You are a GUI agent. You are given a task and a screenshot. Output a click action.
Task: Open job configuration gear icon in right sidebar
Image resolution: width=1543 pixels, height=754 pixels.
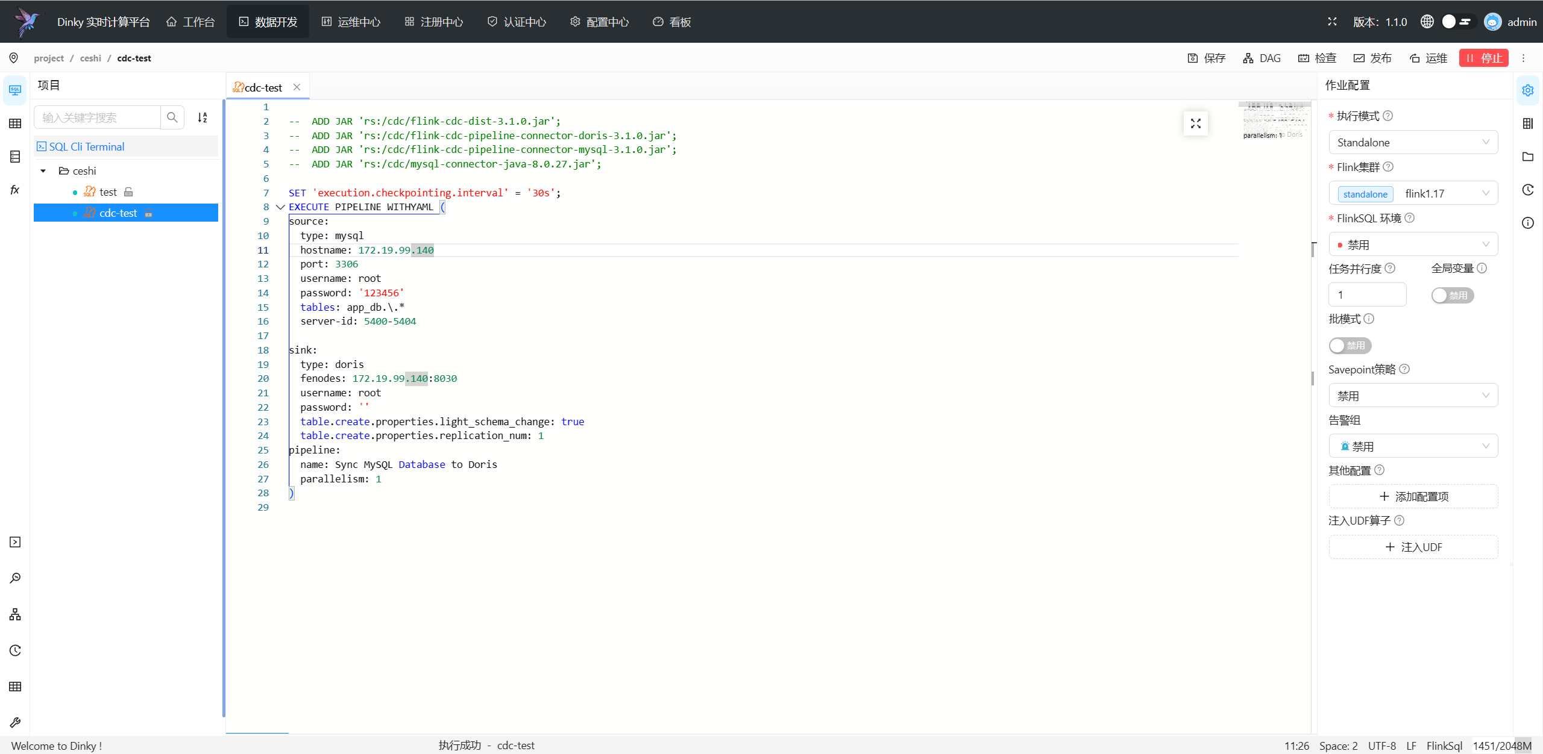click(x=1527, y=90)
